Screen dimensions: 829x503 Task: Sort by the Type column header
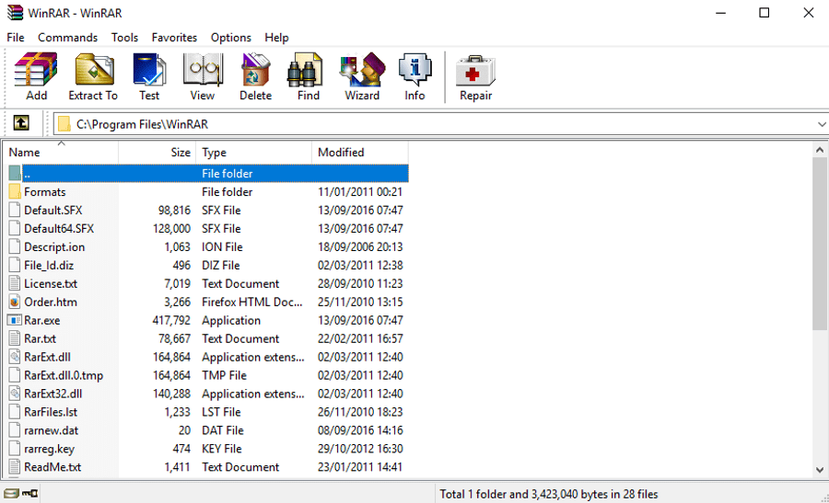click(x=254, y=153)
